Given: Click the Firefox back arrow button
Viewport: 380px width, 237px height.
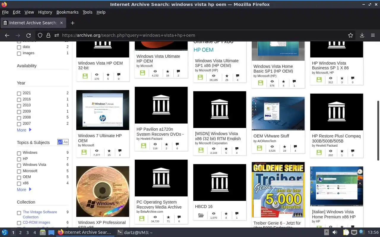Looking at the screenshot, I should click(x=7, y=35).
